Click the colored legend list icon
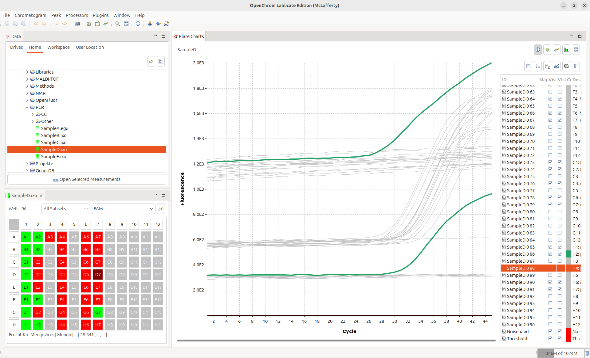 [538, 66]
